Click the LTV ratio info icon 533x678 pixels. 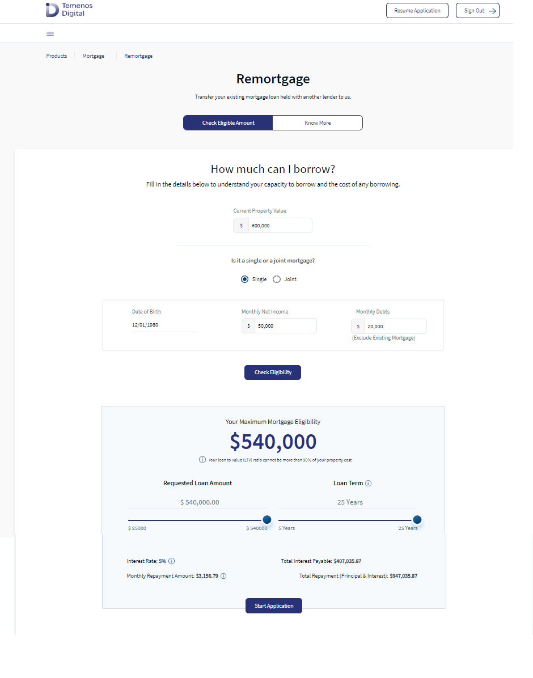coord(202,460)
